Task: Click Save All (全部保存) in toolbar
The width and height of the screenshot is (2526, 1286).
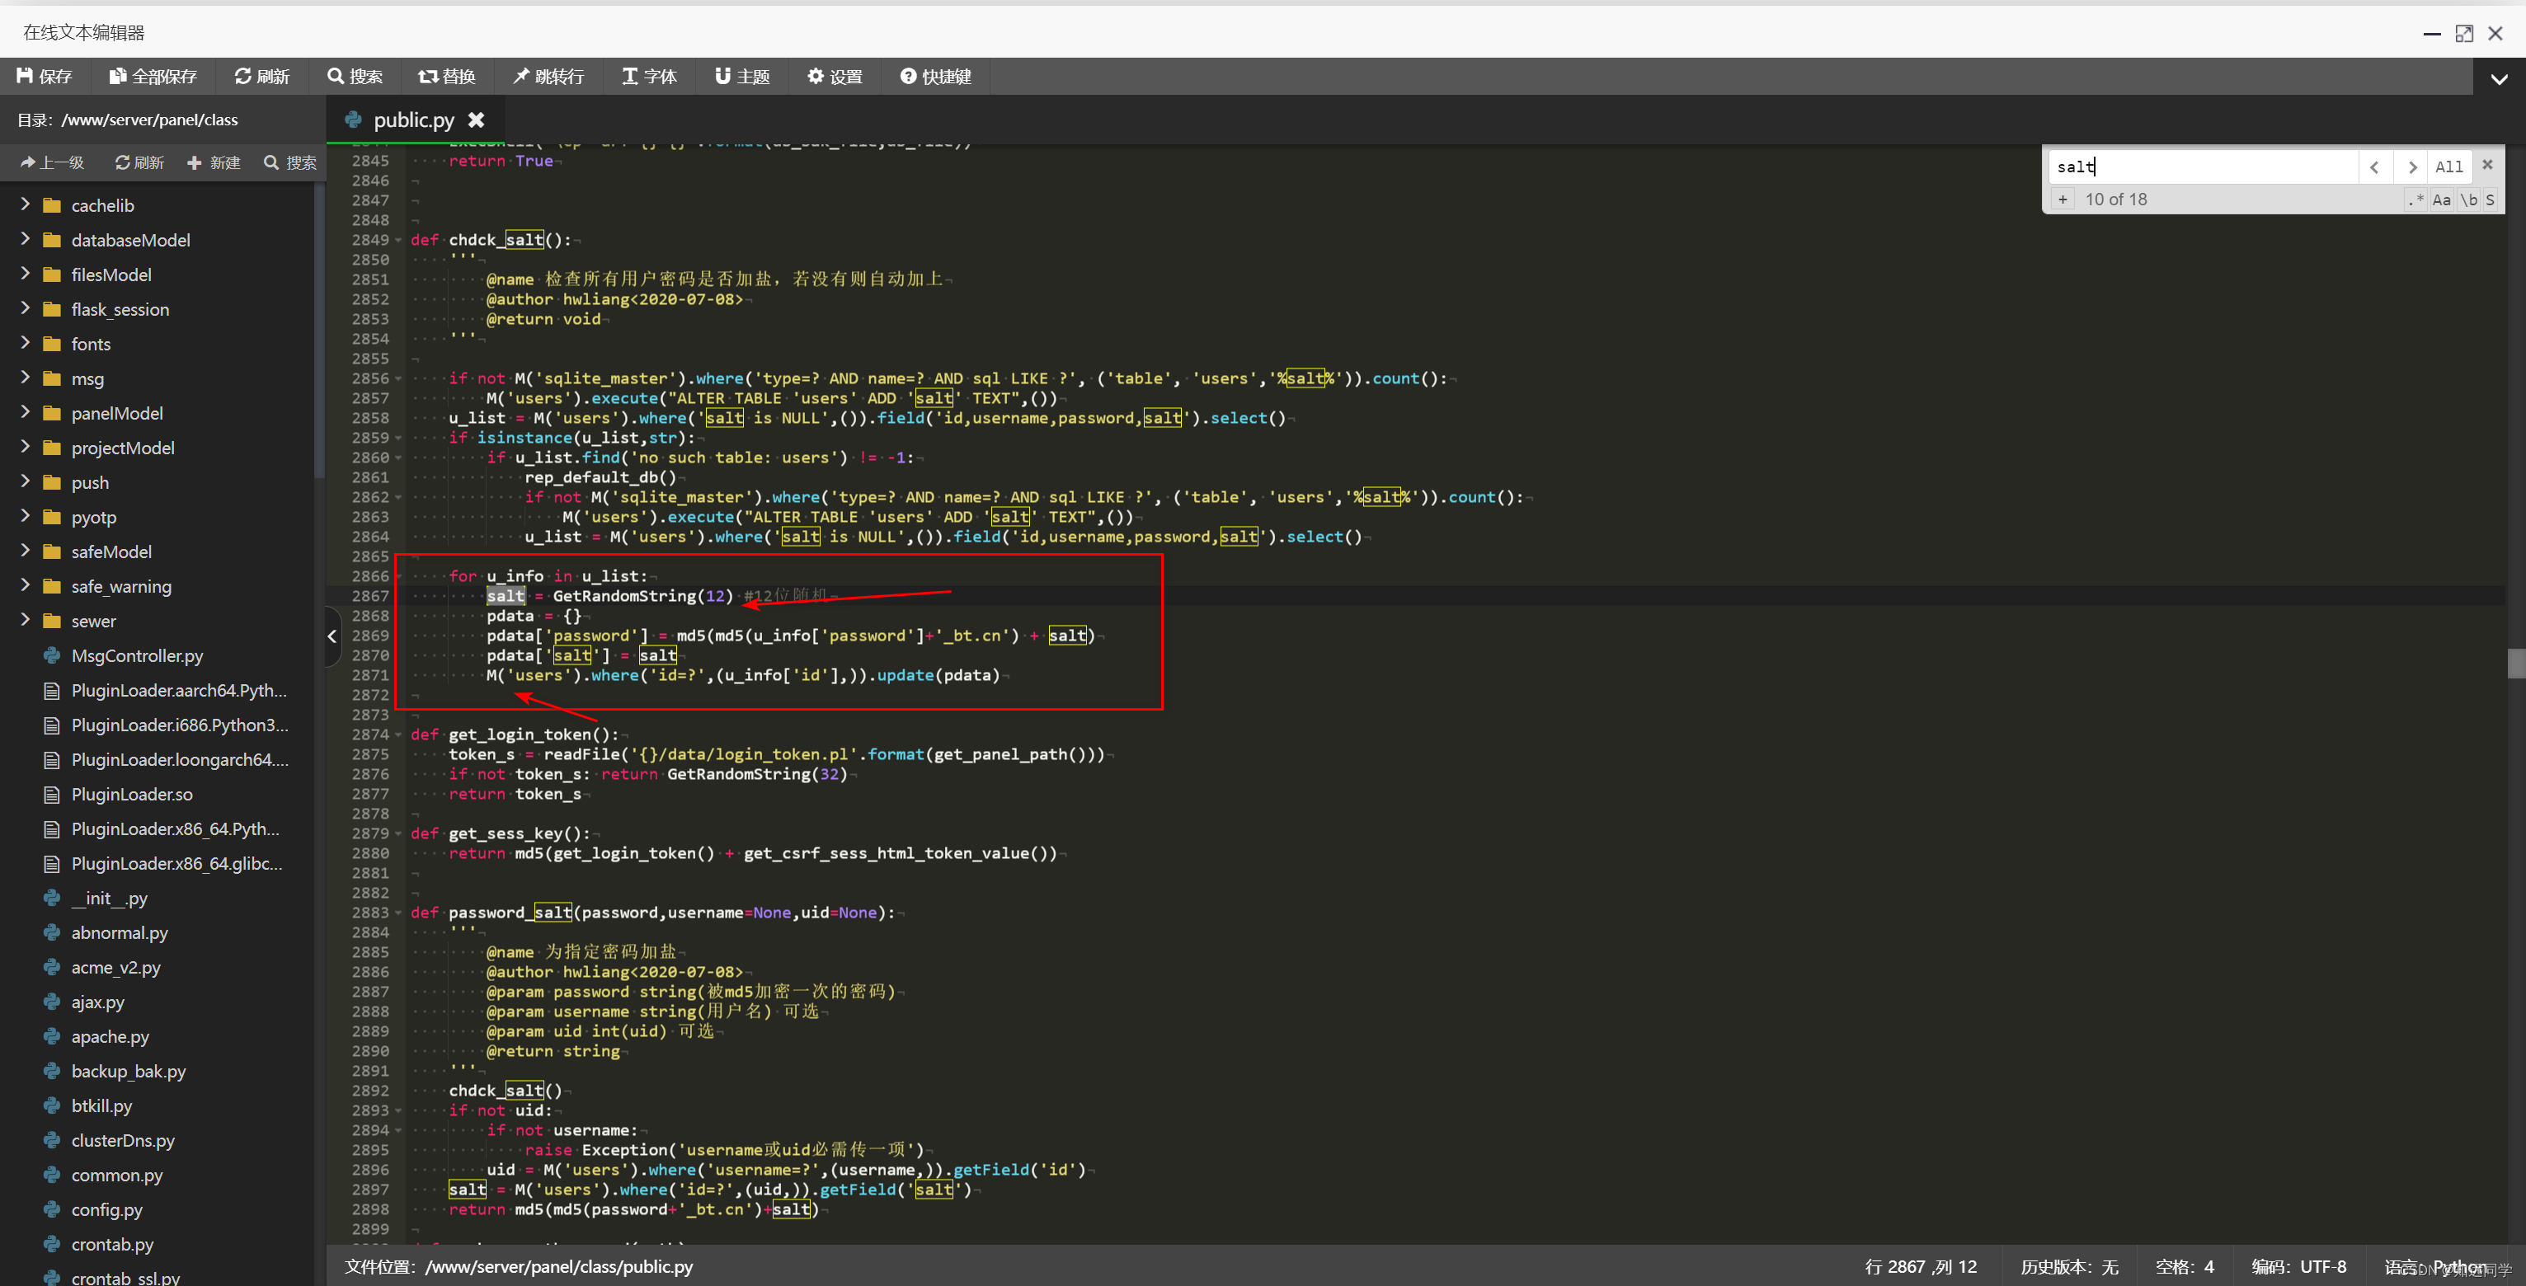Action: click(x=153, y=77)
